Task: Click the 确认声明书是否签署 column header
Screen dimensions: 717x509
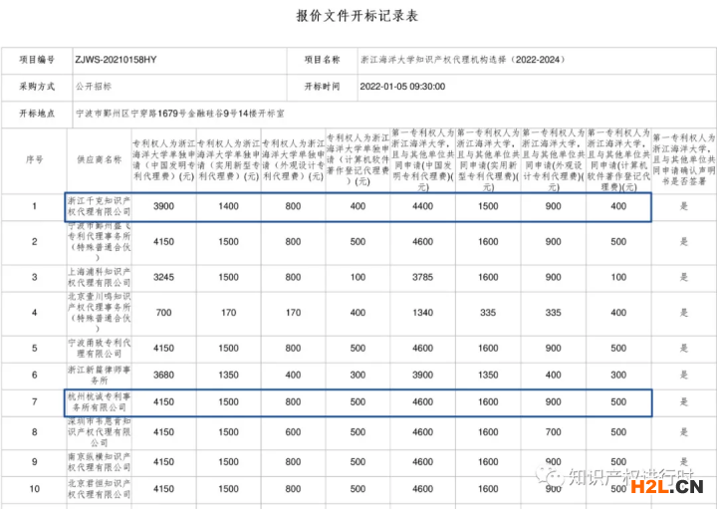Action: click(684, 160)
